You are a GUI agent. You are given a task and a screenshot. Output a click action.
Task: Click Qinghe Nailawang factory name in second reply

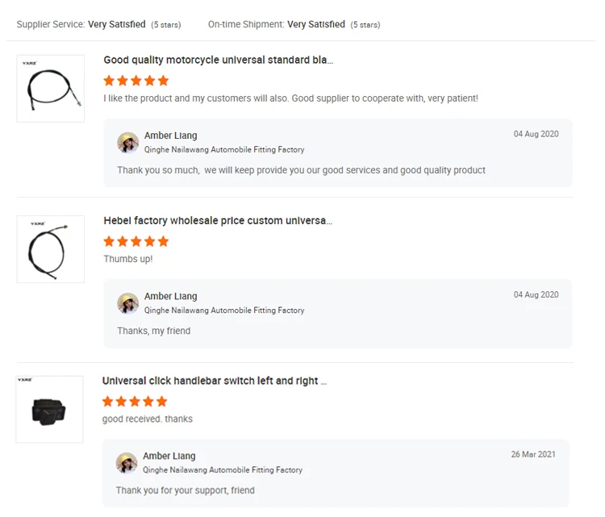224,311
